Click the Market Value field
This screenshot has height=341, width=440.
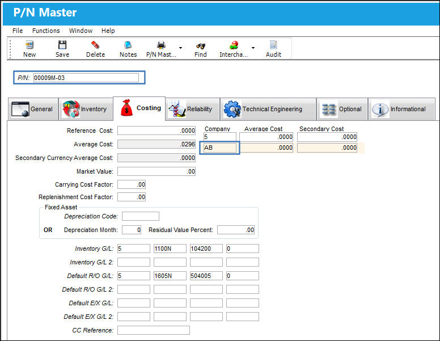tap(156, 171)
